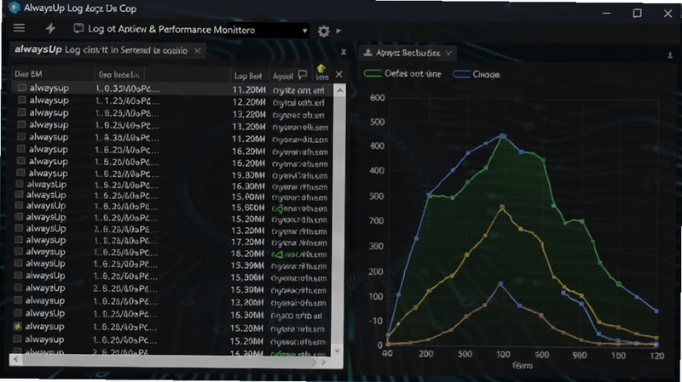The width and height of the screenshot is (682, 382).
Task: Click the green circle icon in the 15.660M row
Action: pyautogui.click(x=279, y=208)
